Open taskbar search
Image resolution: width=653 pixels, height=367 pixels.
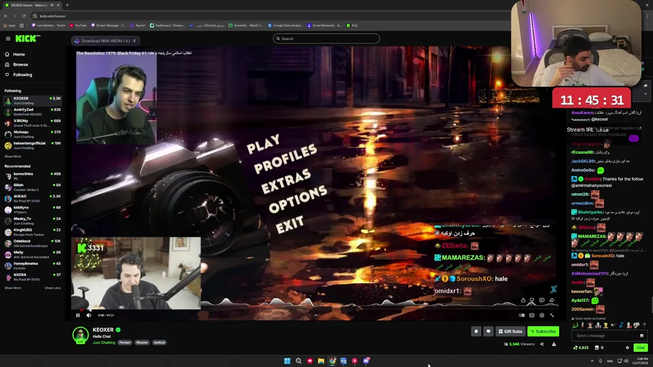tap(298, 361)
